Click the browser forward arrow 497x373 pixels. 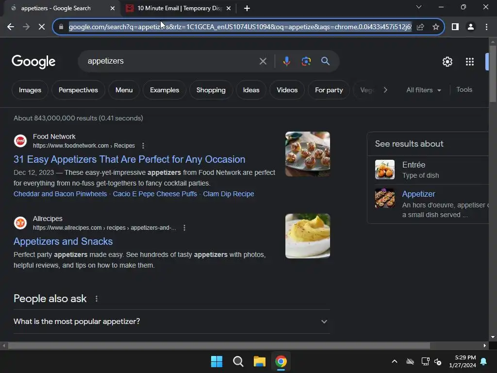26,27
